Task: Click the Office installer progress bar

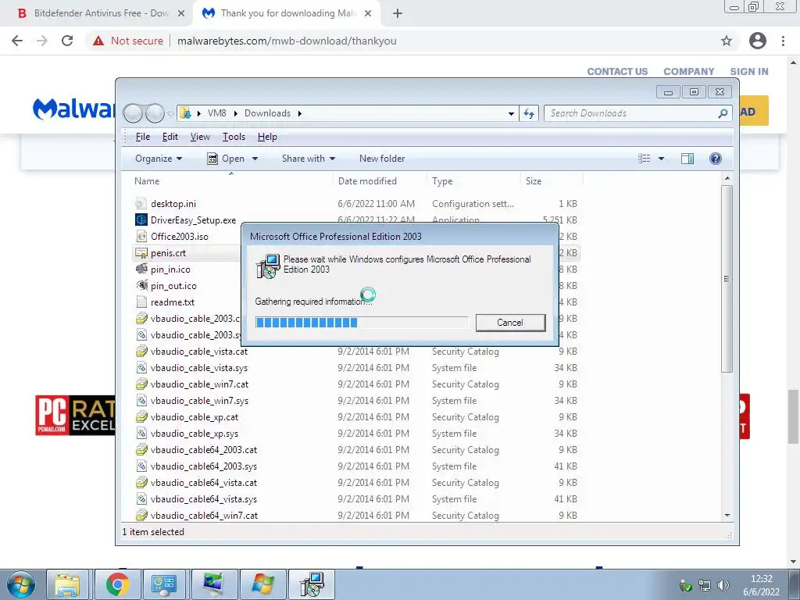Action: pyautogui.click(x=361, y=323)
